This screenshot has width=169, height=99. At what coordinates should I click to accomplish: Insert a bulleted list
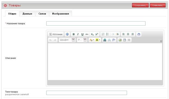(x=107, y=34)
